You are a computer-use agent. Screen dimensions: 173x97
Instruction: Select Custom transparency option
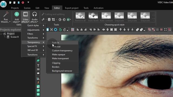click(x=62, y=50)
